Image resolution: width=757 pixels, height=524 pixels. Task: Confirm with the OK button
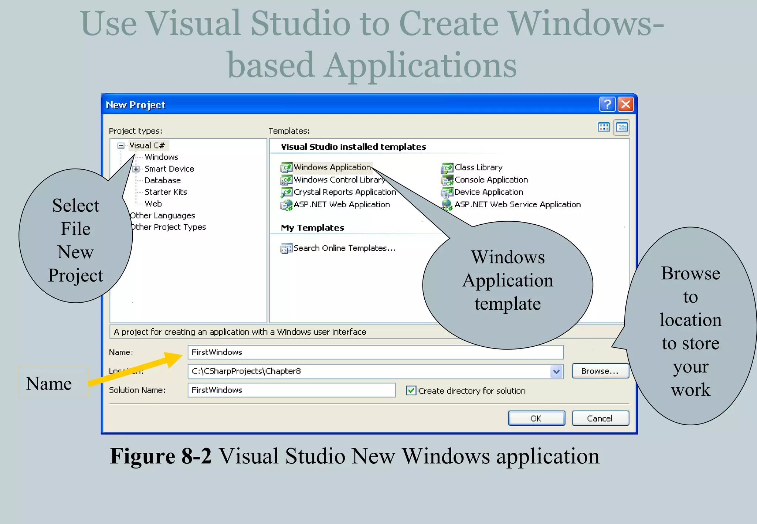[x=536, y=418]
